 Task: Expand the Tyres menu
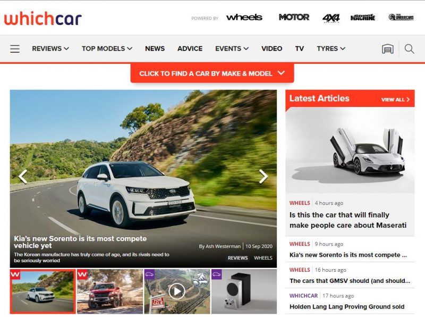(331, 48)
